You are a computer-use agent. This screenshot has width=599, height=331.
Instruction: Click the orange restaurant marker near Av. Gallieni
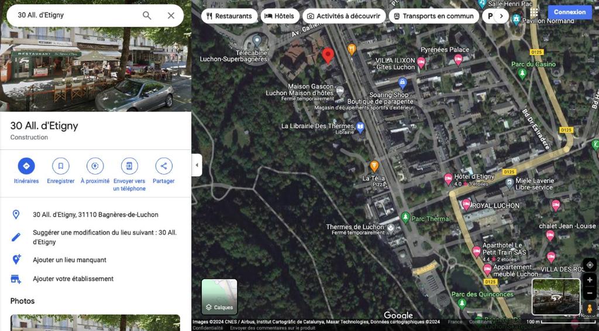(x=352, y=49)
